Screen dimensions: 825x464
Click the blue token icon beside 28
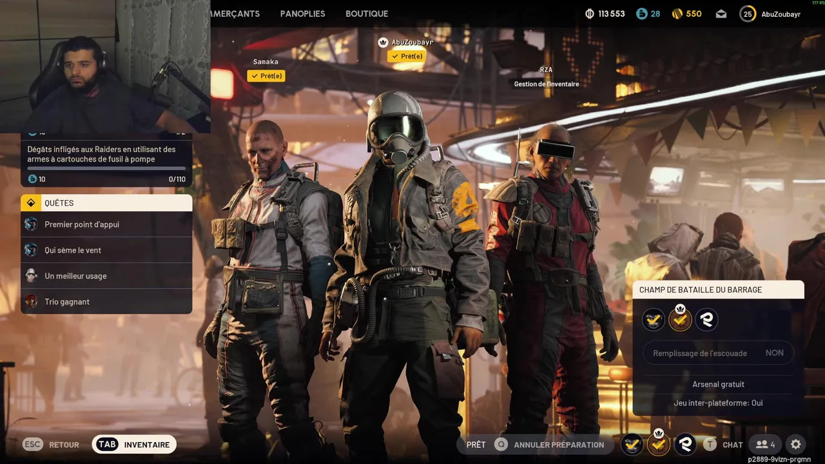pos(641,14)
